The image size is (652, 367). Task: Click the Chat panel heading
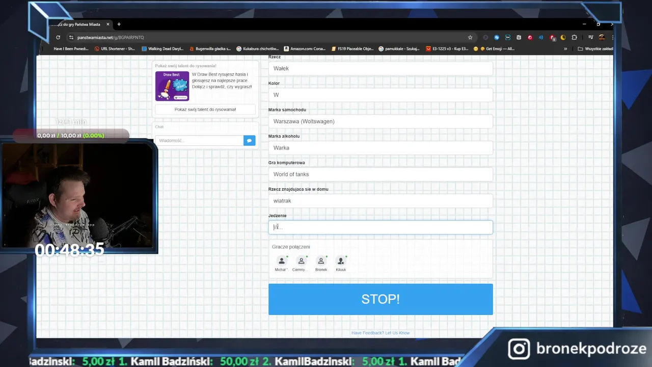pos(159,127)
